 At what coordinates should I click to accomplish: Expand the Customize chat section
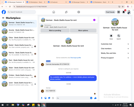tap(115, 44)
